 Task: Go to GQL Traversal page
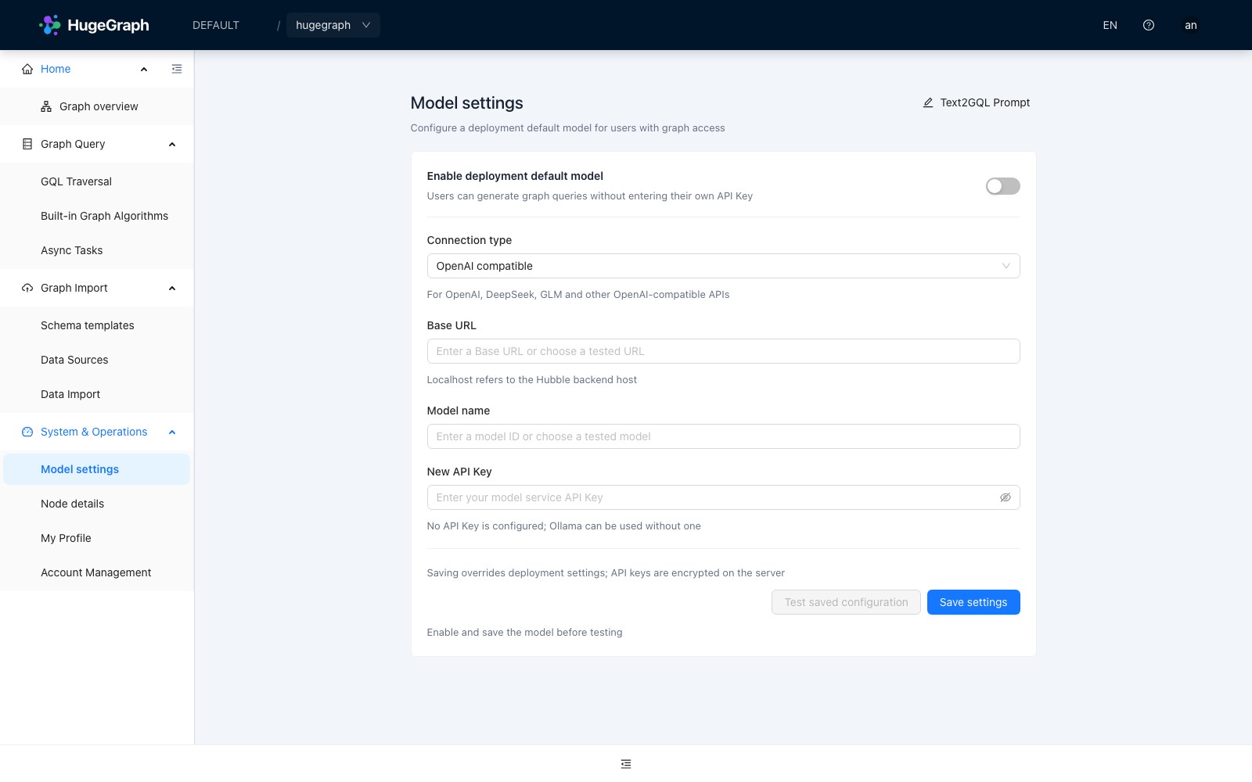[x=97, y=181]
